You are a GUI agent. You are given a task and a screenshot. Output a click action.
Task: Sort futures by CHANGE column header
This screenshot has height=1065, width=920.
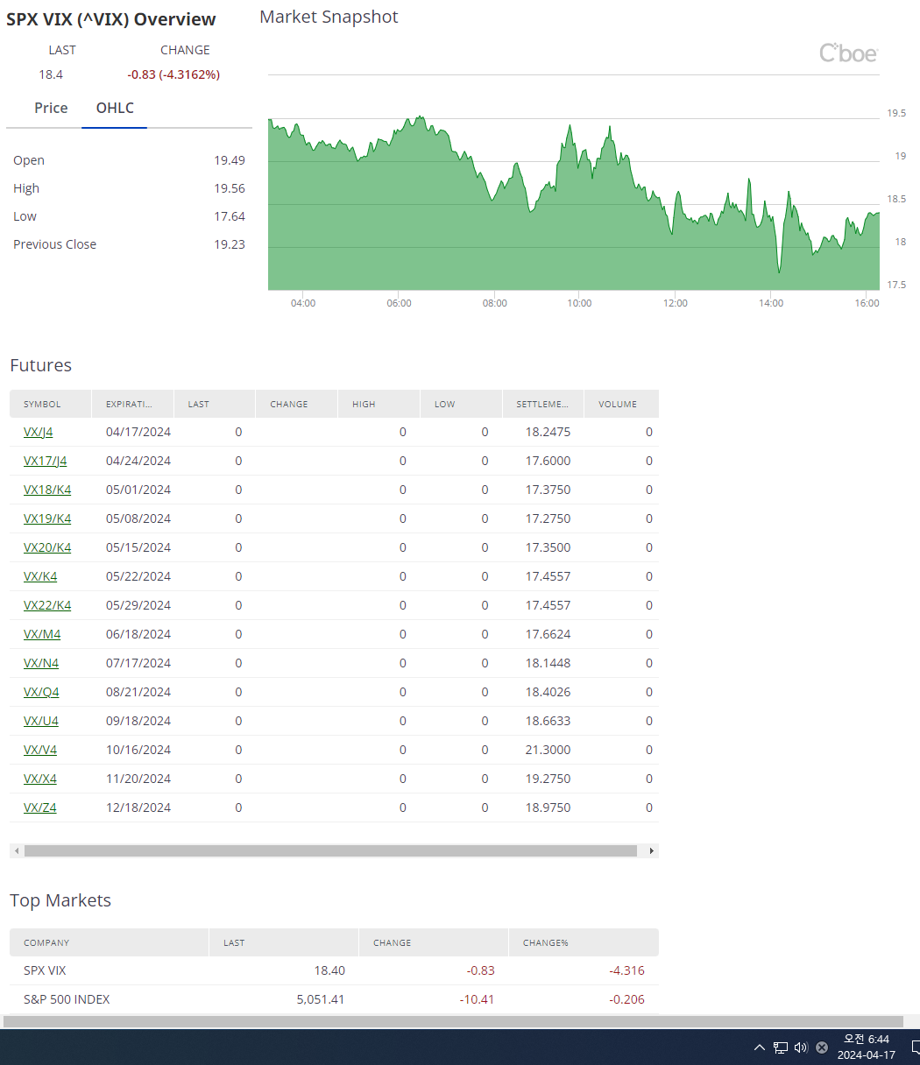[296, 404]
